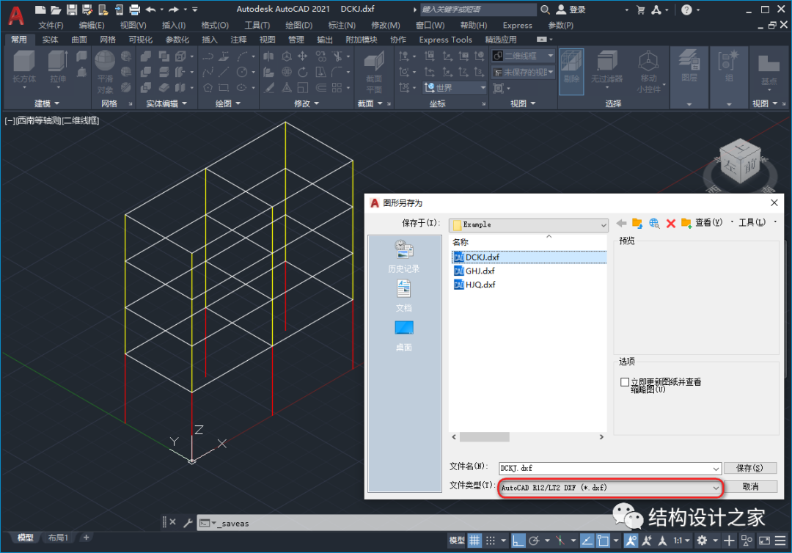The image size is (792, 553).
Task: Expand the Draw (绘图) panel
Action: (228, 103)
